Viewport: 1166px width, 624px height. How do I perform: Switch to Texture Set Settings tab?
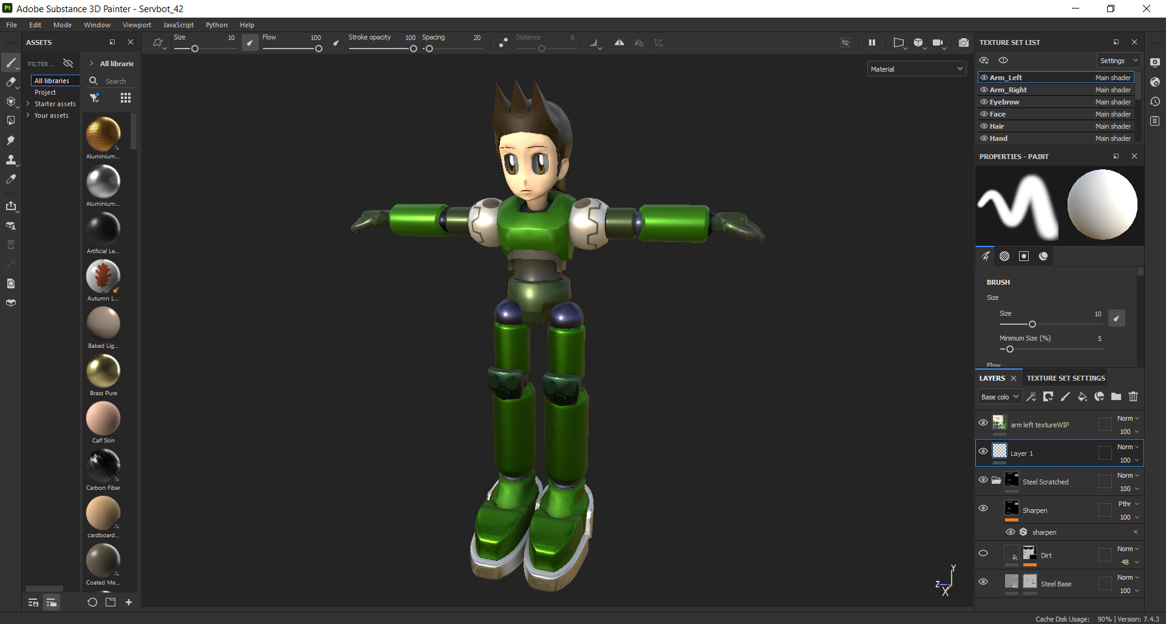pos(1066,378)
